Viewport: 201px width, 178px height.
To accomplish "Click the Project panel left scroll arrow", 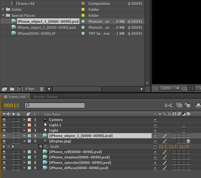I will point(49,89).
